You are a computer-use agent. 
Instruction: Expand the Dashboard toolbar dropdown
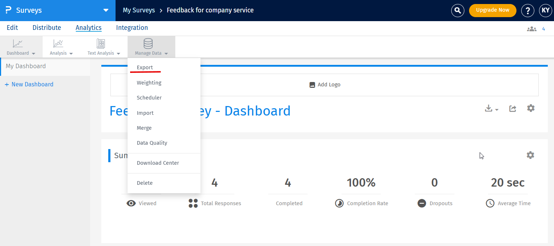(21, 47)
